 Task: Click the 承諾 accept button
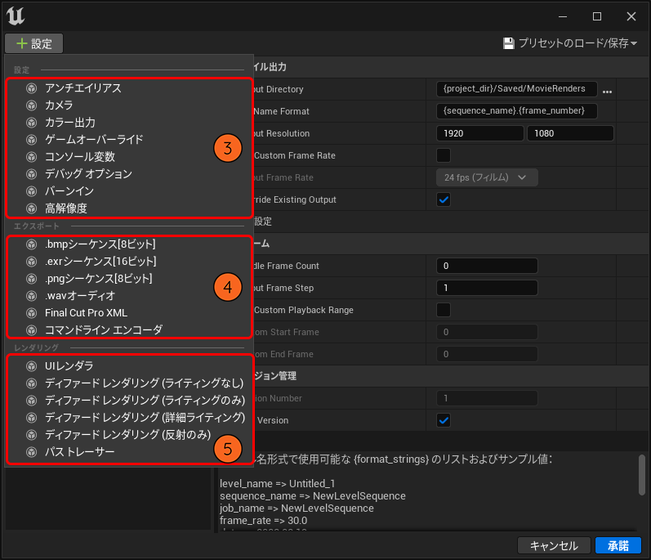click(x=618, y=545)
